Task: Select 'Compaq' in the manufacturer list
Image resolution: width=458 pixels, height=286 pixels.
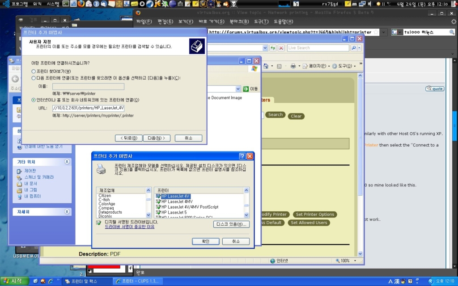Action: click(x=106, y=208)
